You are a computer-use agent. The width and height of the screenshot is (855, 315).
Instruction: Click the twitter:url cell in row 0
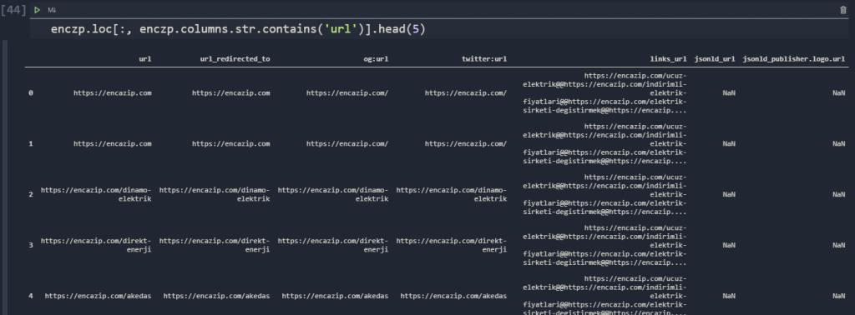[x=466, y=93]
